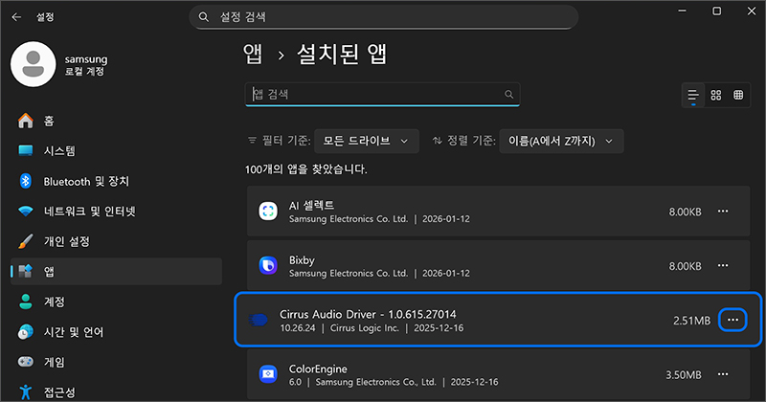Click the 2.51MB size value
The height and width of the screenshot is (402, 766).
tap(691, 321)
